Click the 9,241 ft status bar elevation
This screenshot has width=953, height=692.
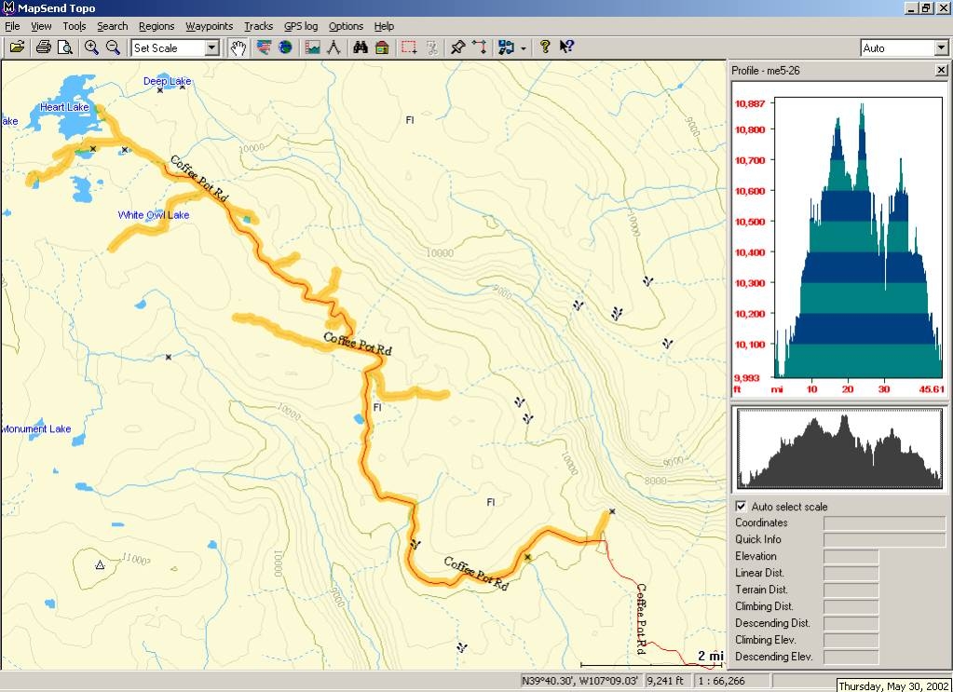(665, 681)
